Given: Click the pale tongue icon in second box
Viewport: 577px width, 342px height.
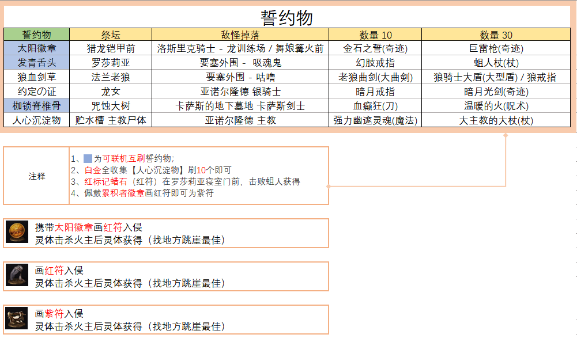Looking at the screenshot, I should pos(17,276).
